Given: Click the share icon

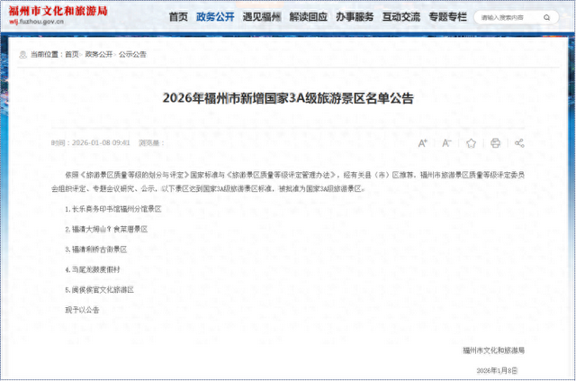Looking at the screenshot, I should click(x=519, y=143).
